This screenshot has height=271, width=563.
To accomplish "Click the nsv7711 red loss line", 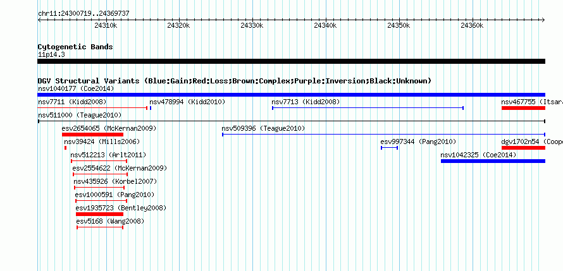I will coord(92,108).
